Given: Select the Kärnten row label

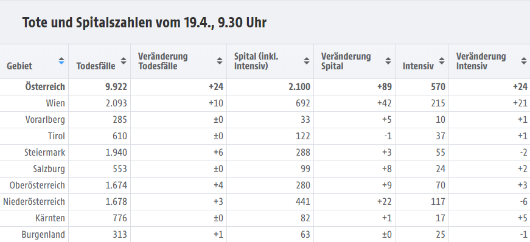Looking at the screenshot, I should (x=50, y=218).
